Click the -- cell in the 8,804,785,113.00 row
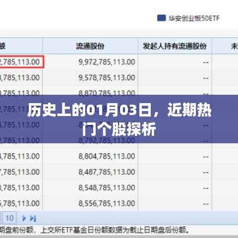This screenshot has height=238, width=238. 206,157
